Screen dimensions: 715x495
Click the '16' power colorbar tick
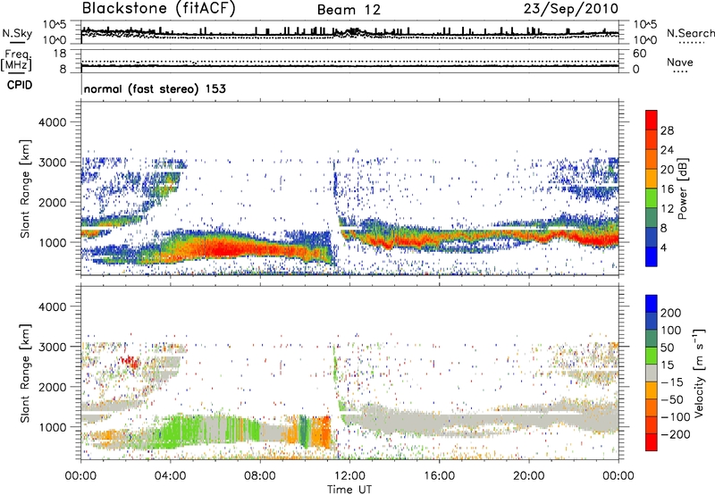[x=667, y=189]
